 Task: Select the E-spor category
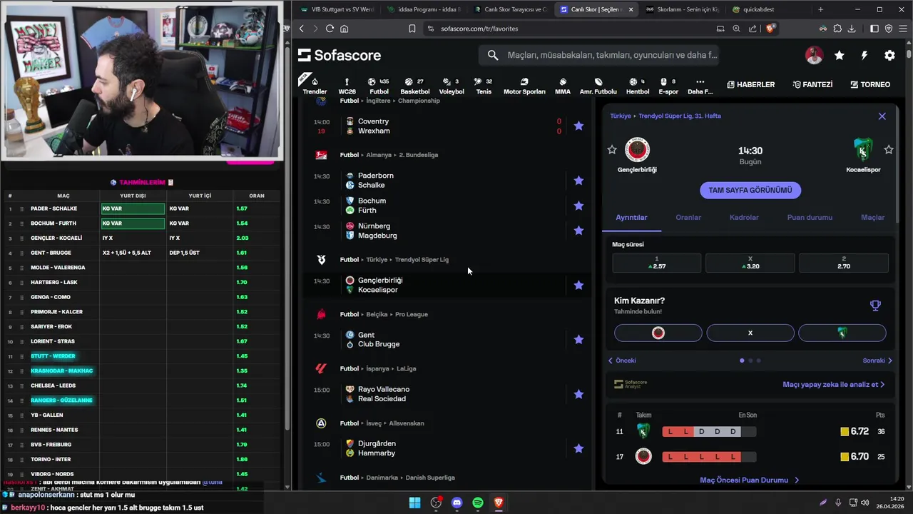pyautogui.click(x=668, y=86)
